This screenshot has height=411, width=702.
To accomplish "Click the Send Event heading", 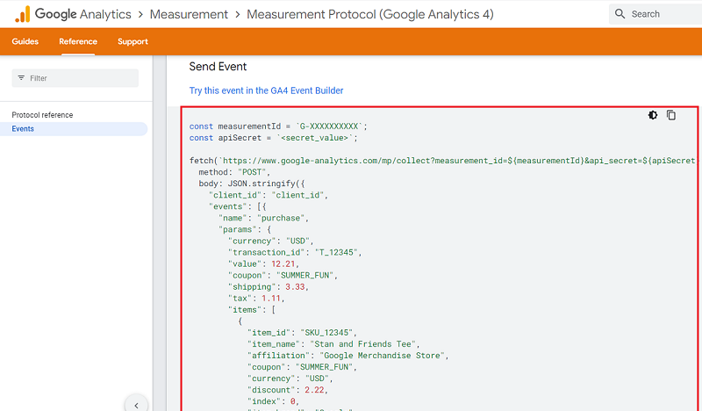I will pyautogui.click(x=218, y=67).
